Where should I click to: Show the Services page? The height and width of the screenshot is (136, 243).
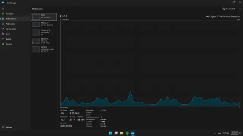coord(15,44)
